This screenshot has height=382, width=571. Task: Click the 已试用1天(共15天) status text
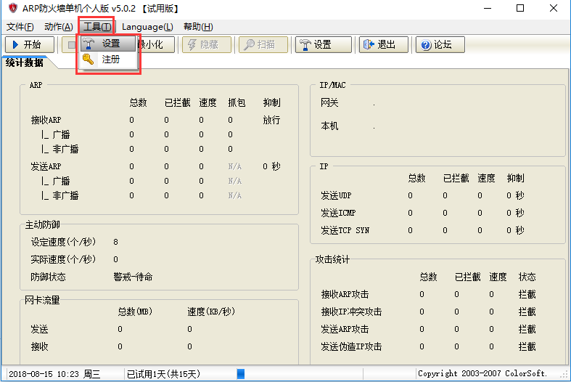point(163,374)
